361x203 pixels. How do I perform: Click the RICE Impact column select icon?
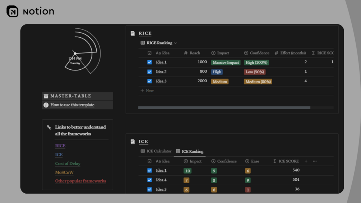[x=213, y=53]
